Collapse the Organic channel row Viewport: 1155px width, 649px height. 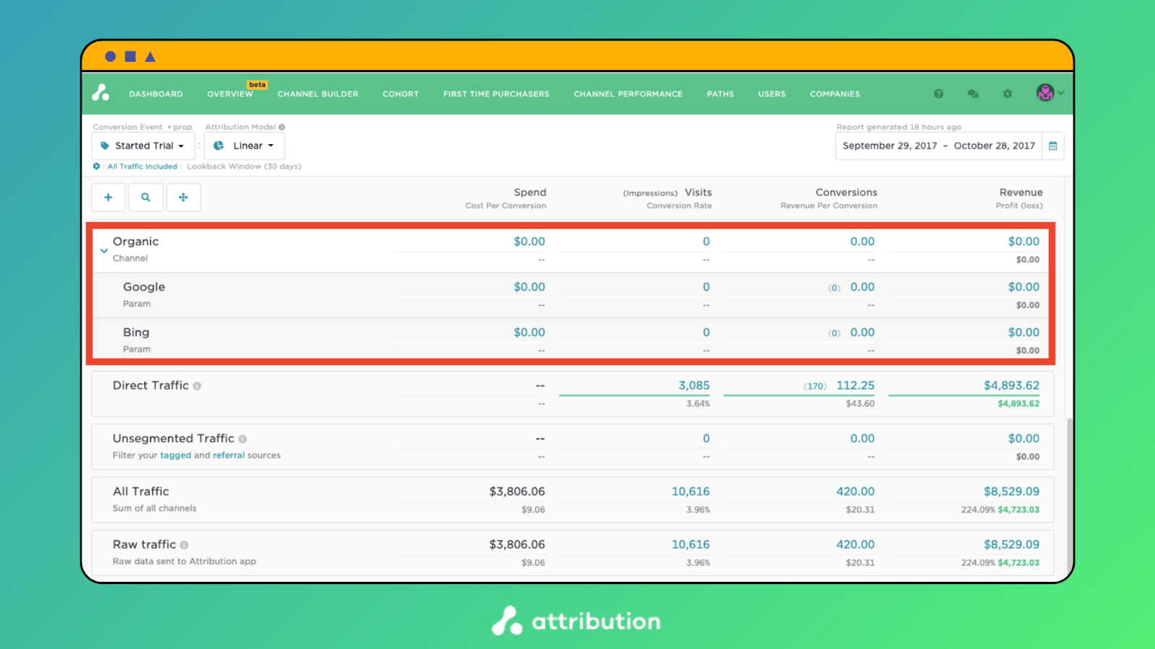tap(104, 250)
